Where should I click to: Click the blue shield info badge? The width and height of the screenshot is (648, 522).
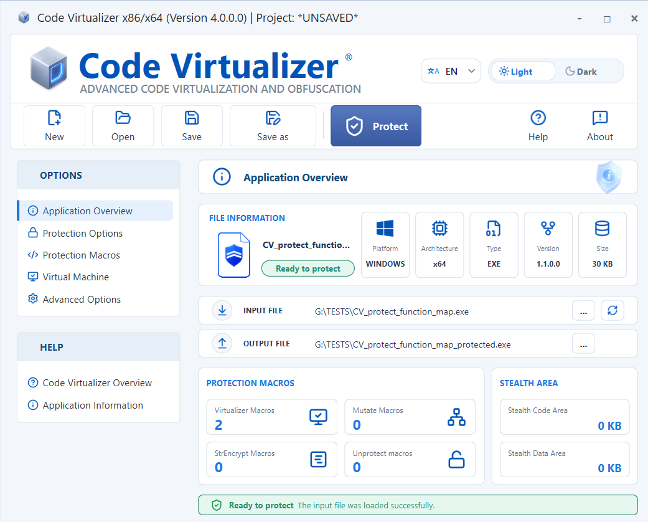pyautogui.click(x=609, y=177)
